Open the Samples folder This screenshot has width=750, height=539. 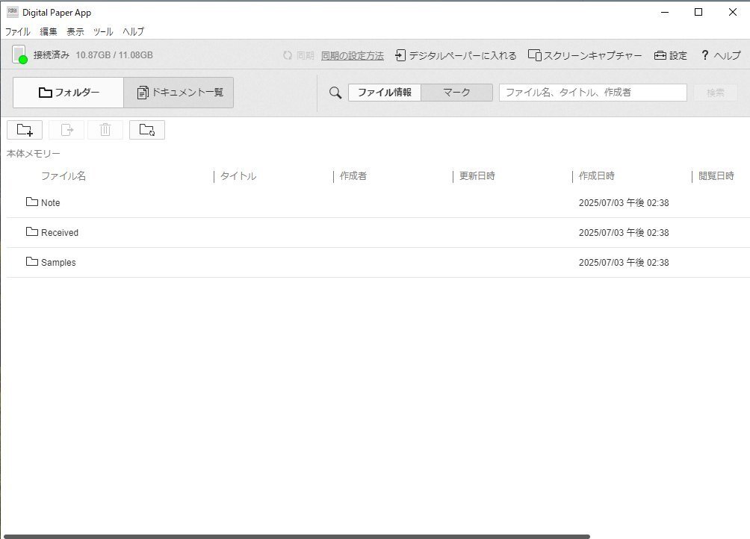point(58,263)
